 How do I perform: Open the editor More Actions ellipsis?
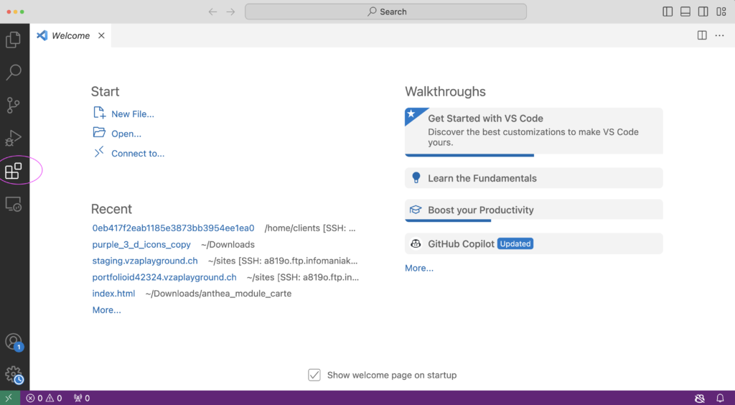coord(719,35)
